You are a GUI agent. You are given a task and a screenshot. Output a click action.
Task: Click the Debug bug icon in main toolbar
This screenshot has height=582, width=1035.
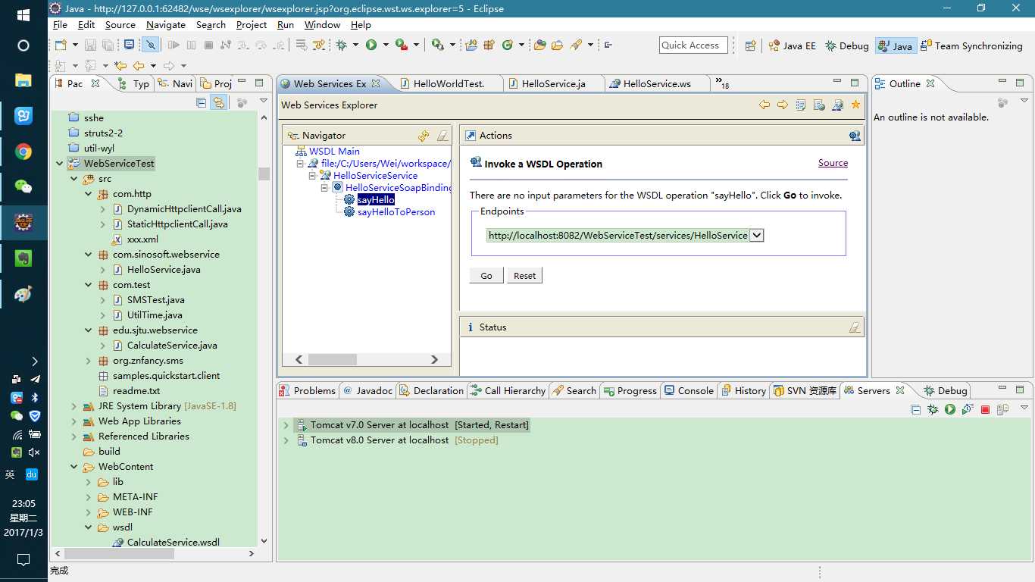tap(342, 45)
